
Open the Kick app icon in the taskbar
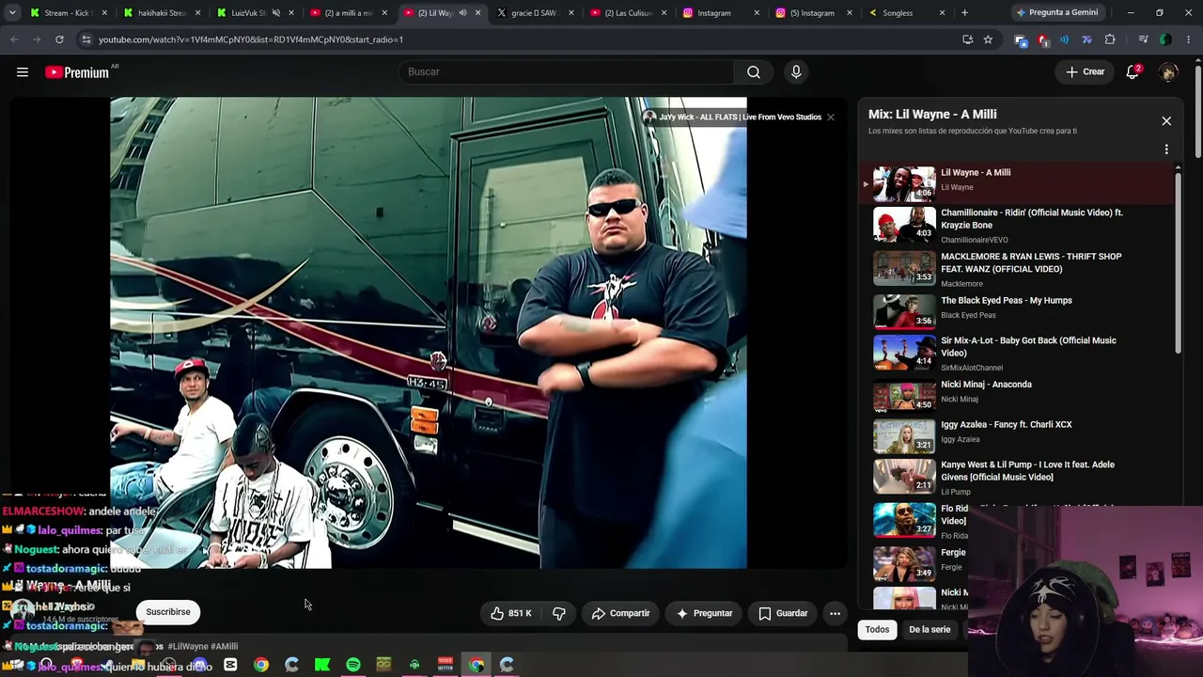click(322, 665)
